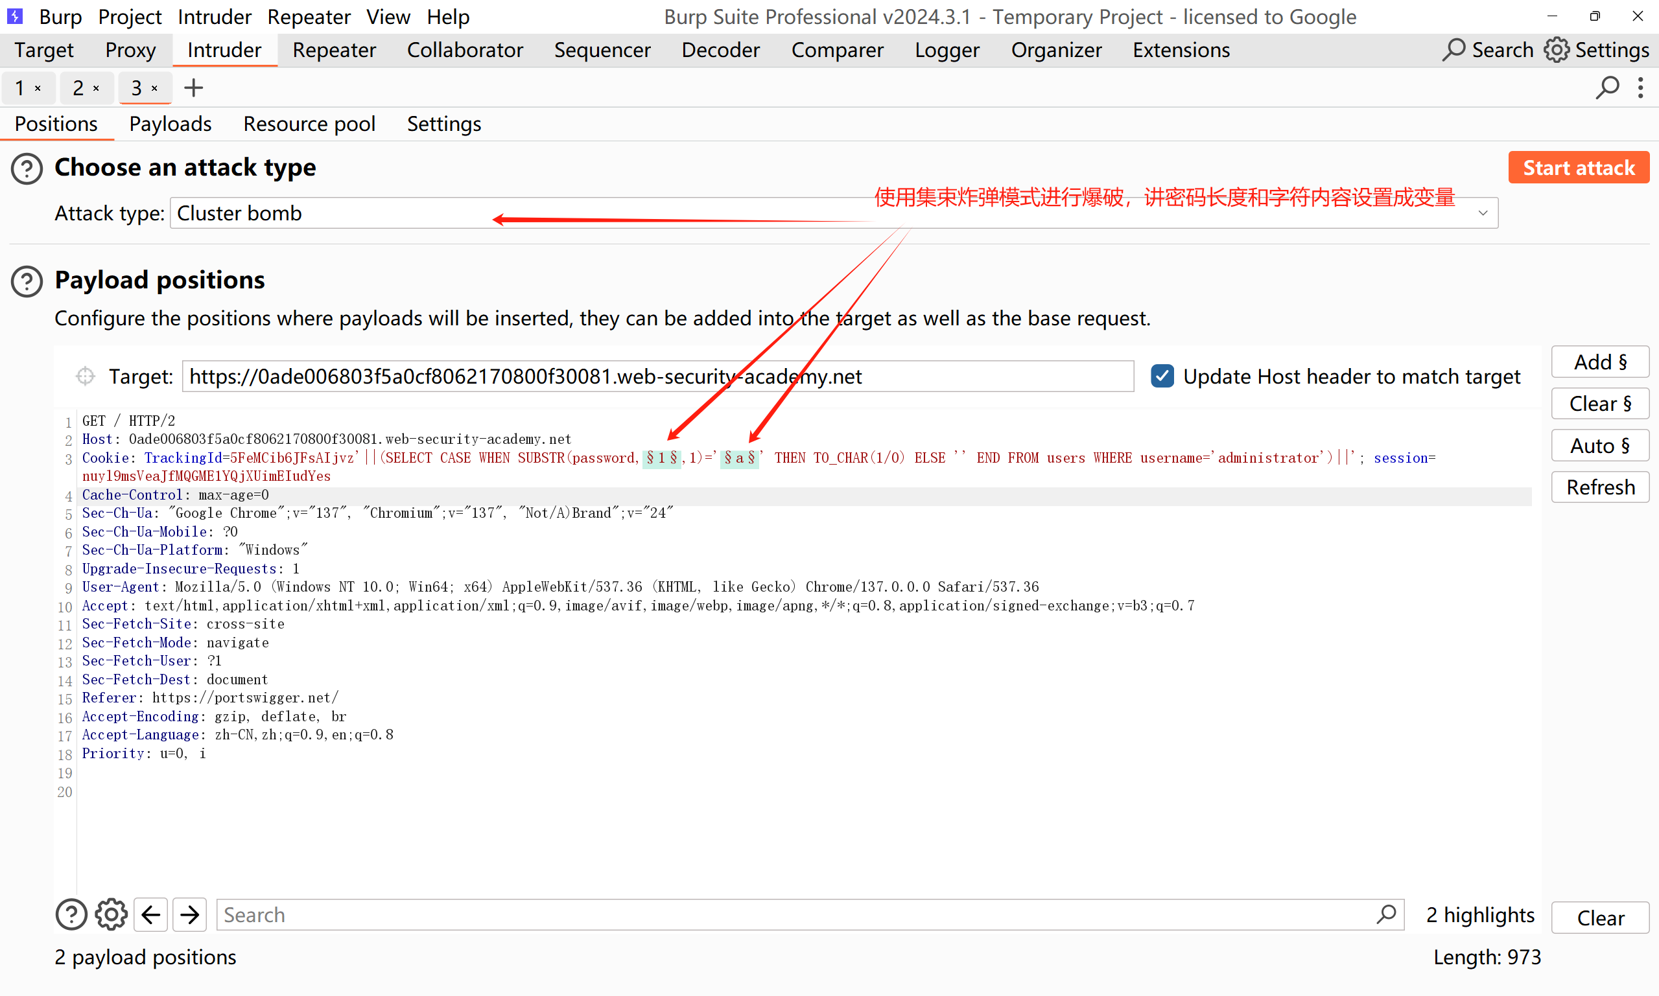The height and width of the screenshot is (996, 1659).
Task: Open the Repeater tool tab
Action: (334, 51)
